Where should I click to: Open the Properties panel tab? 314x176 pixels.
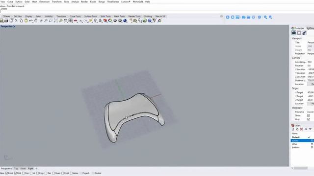298,28
